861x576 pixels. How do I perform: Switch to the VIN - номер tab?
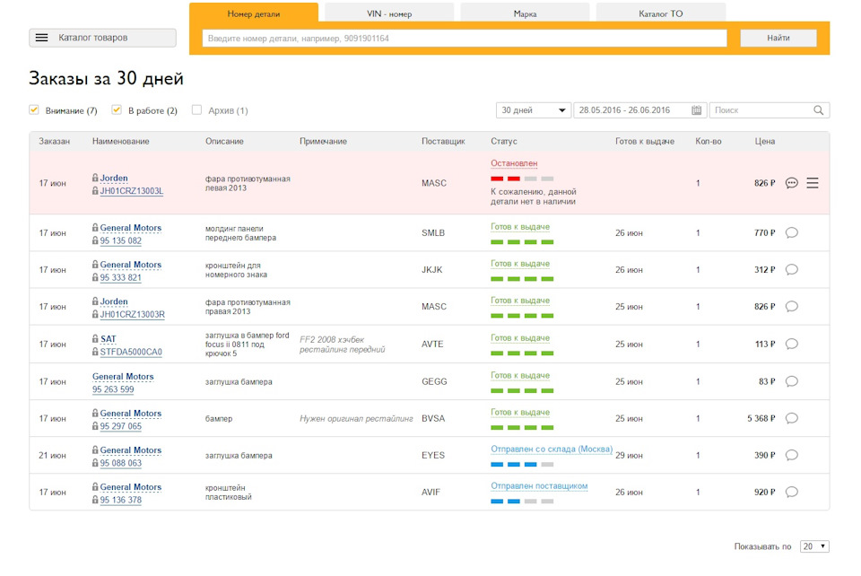(389, 13)
